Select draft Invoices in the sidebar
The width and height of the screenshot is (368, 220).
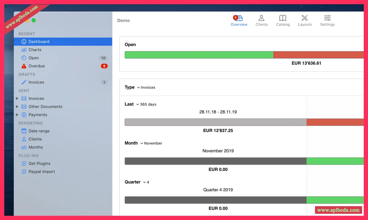pyautogui.click(x=36, y=82)
